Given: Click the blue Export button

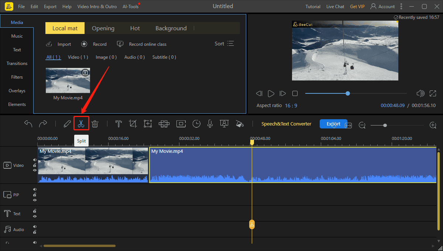Looking at the screenshot, I should click(x=333, y=124).
